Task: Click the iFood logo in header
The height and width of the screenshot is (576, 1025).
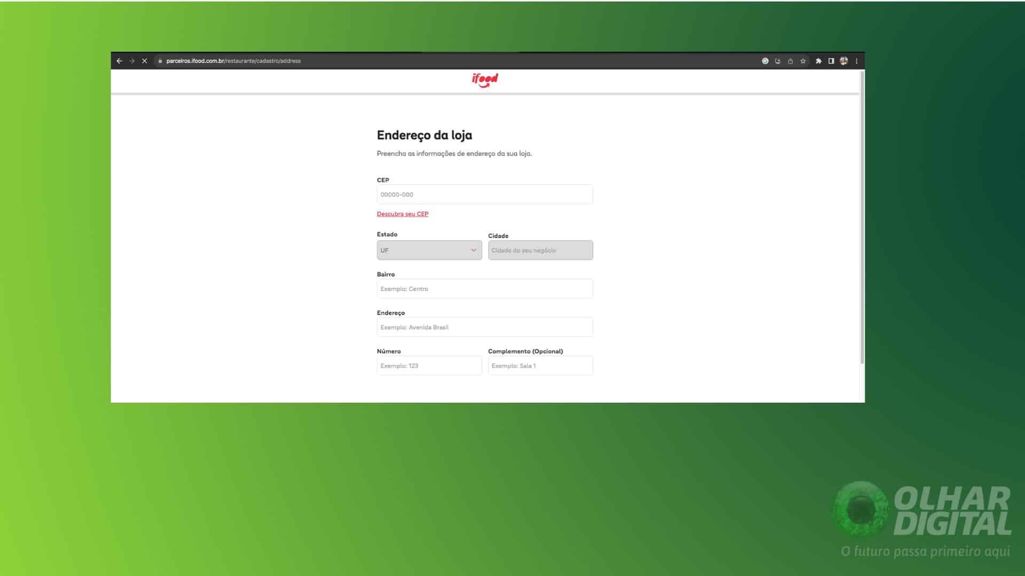Action: [485, 80]
